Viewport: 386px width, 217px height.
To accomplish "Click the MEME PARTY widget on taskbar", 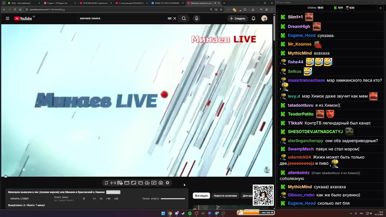I will click(x=255, y=212).
